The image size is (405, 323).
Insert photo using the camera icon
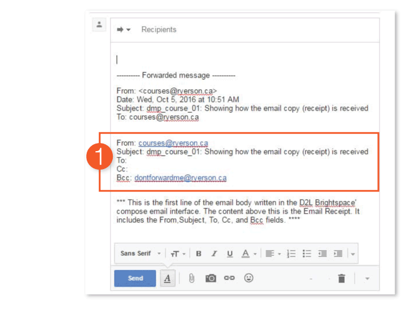click(x=211, y=278)
